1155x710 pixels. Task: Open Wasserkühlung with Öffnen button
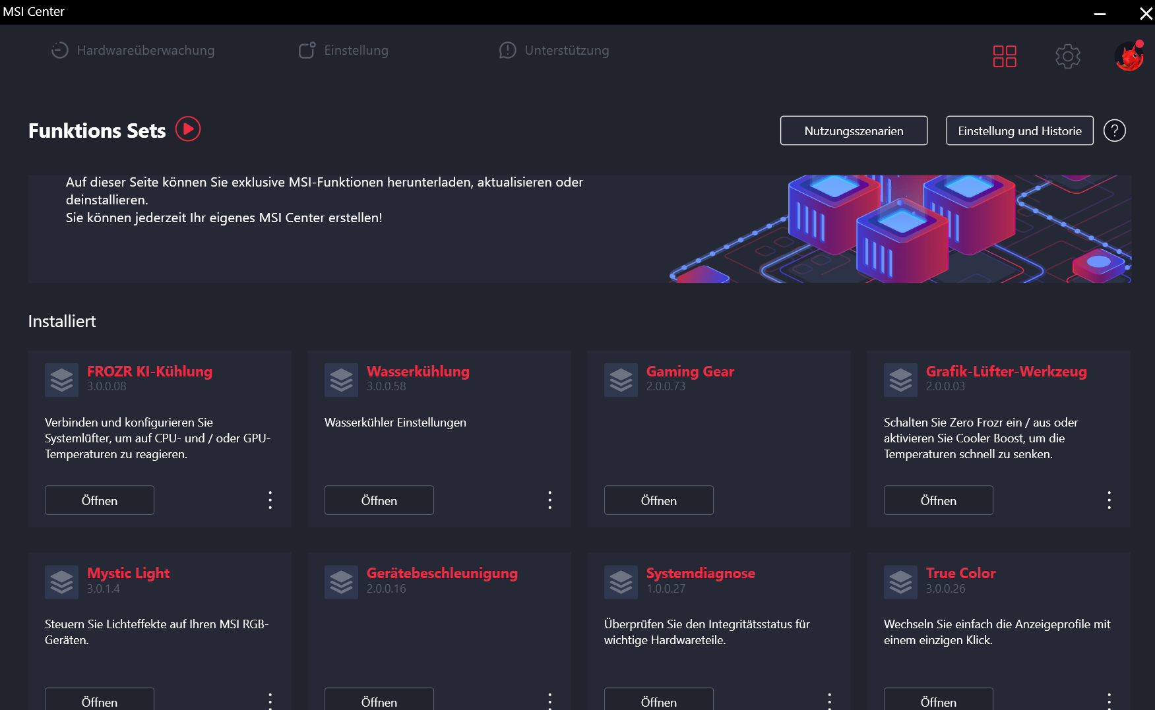click(379, 500)
